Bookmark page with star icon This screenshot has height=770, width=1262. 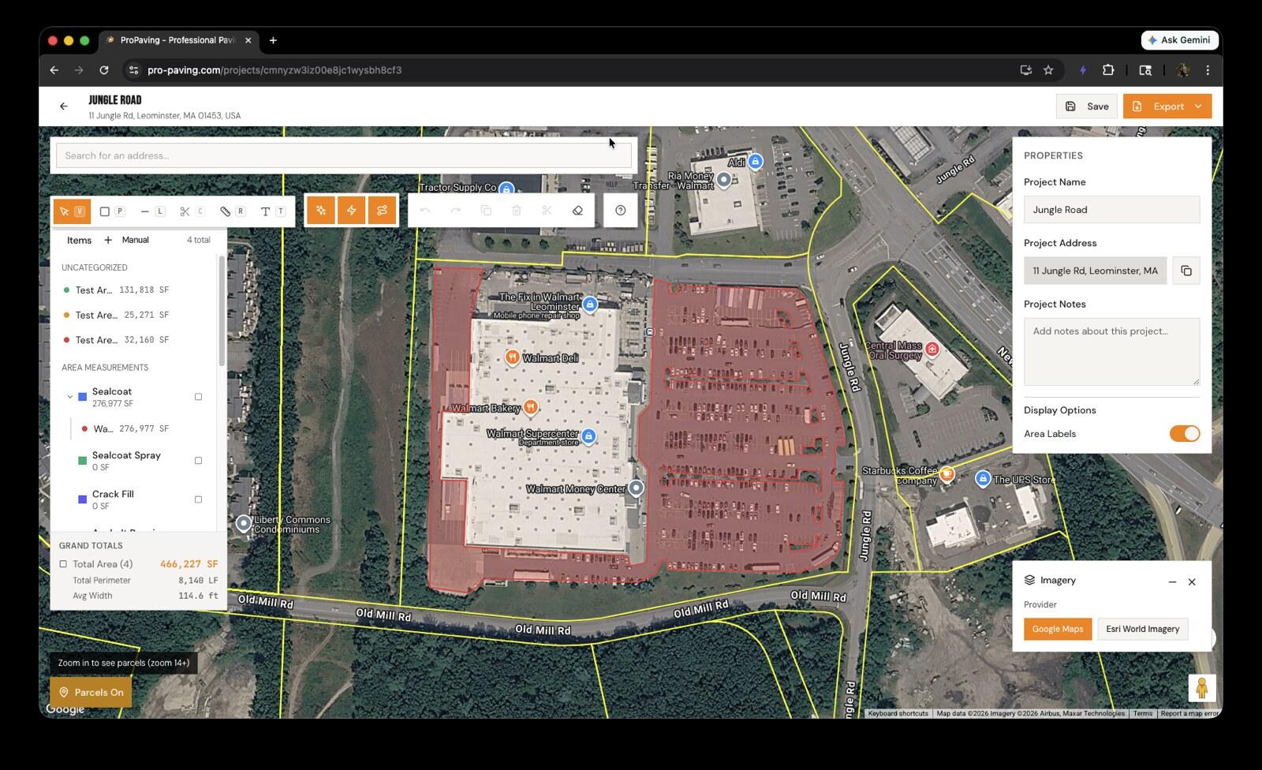point(1048,70)
